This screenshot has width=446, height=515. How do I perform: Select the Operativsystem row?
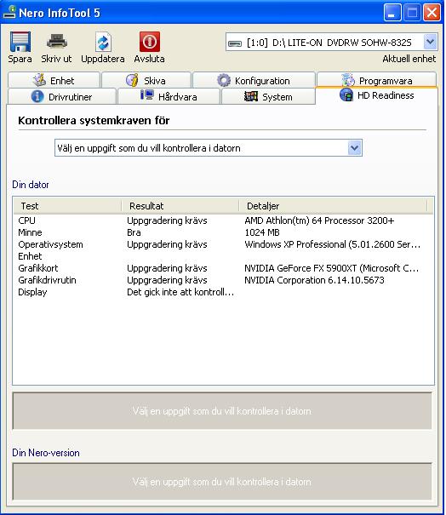tap(223, 244)
